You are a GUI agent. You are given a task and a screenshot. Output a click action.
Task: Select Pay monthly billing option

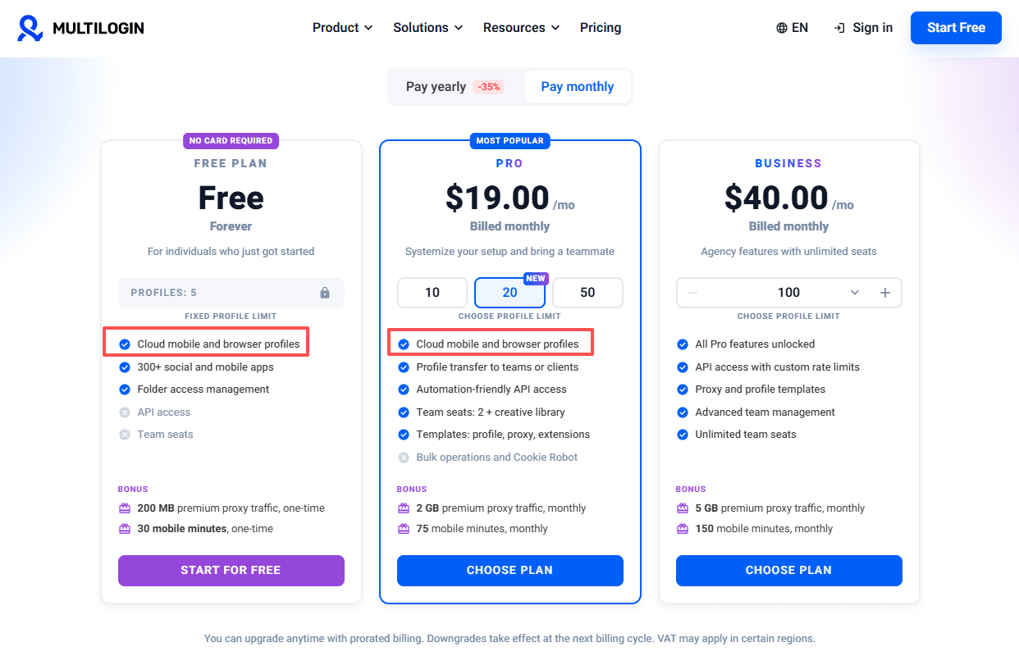point(578,87)
